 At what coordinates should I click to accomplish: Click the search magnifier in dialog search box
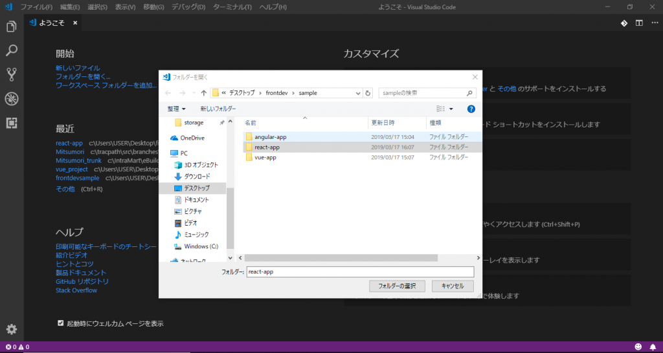click(x=469, y=93)
